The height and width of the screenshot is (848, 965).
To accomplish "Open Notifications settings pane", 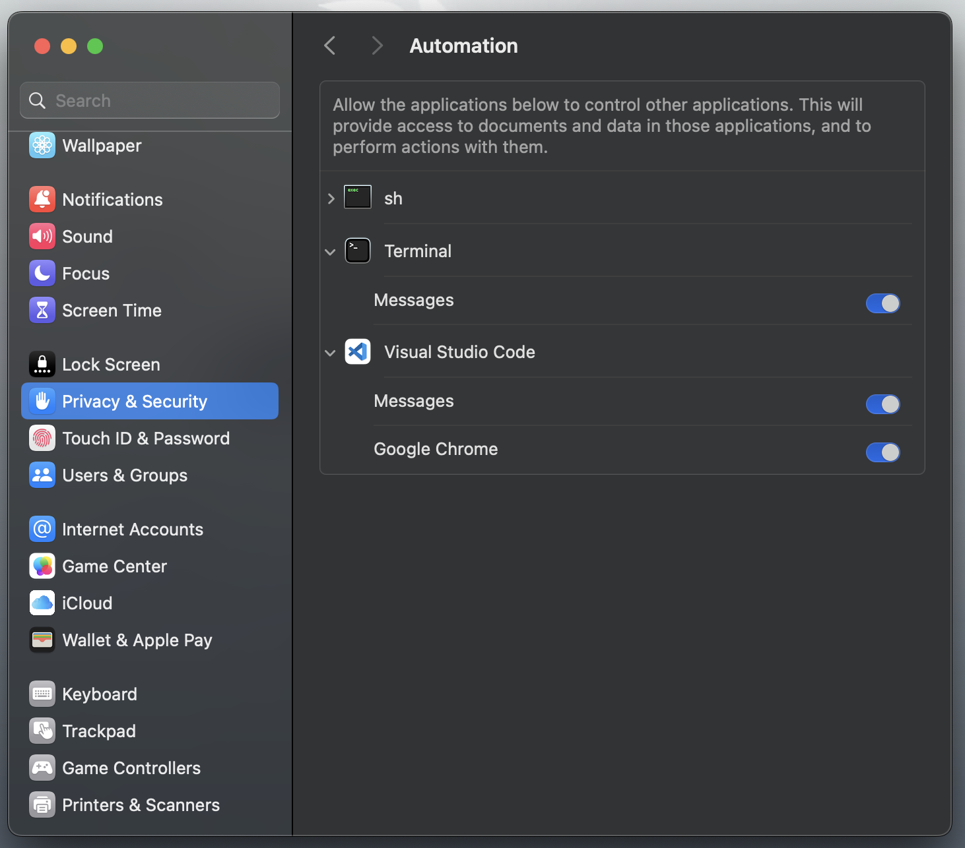I will click(112, 200).
